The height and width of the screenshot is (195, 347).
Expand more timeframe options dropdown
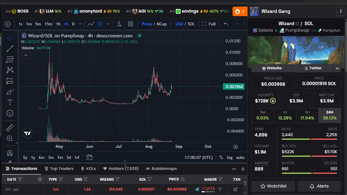pos(80,24)
